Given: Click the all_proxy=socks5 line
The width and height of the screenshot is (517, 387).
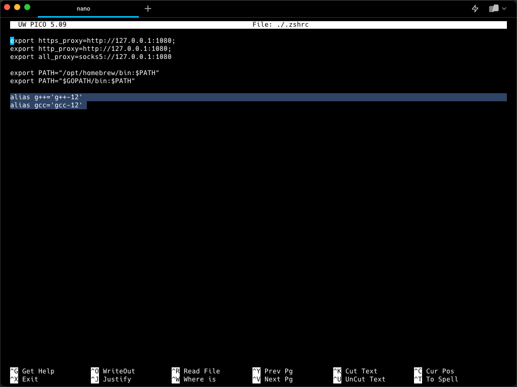Looking at the screenshot, I should pos(91,56).
